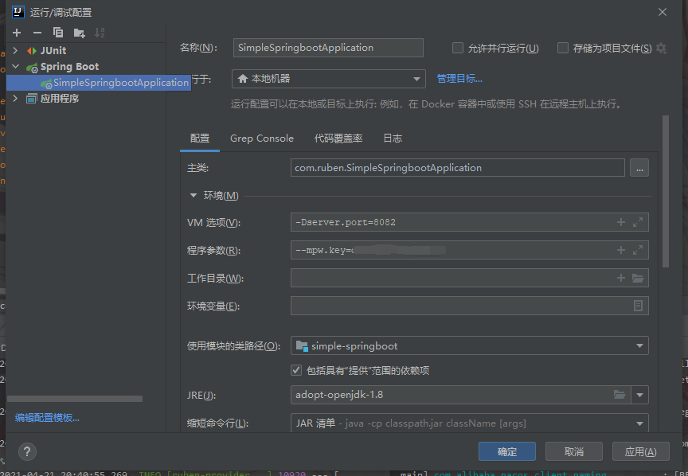The width and height of the screenshot is (688, 476).
Task: Click the copy configuration icon
Action: 58,33
